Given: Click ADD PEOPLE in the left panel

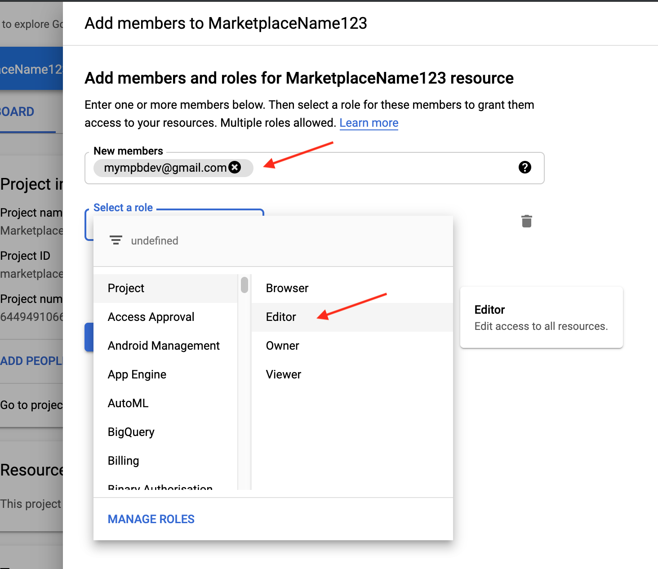Looking at the screenshot, I should (x=31, y=360).
